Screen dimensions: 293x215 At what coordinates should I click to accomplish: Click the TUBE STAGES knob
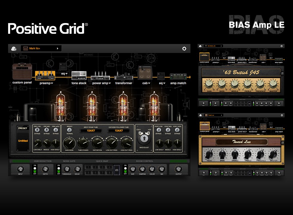coord(83,143)
